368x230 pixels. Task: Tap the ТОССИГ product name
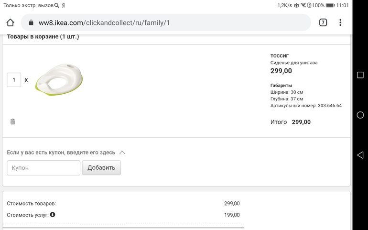(279, 55)
